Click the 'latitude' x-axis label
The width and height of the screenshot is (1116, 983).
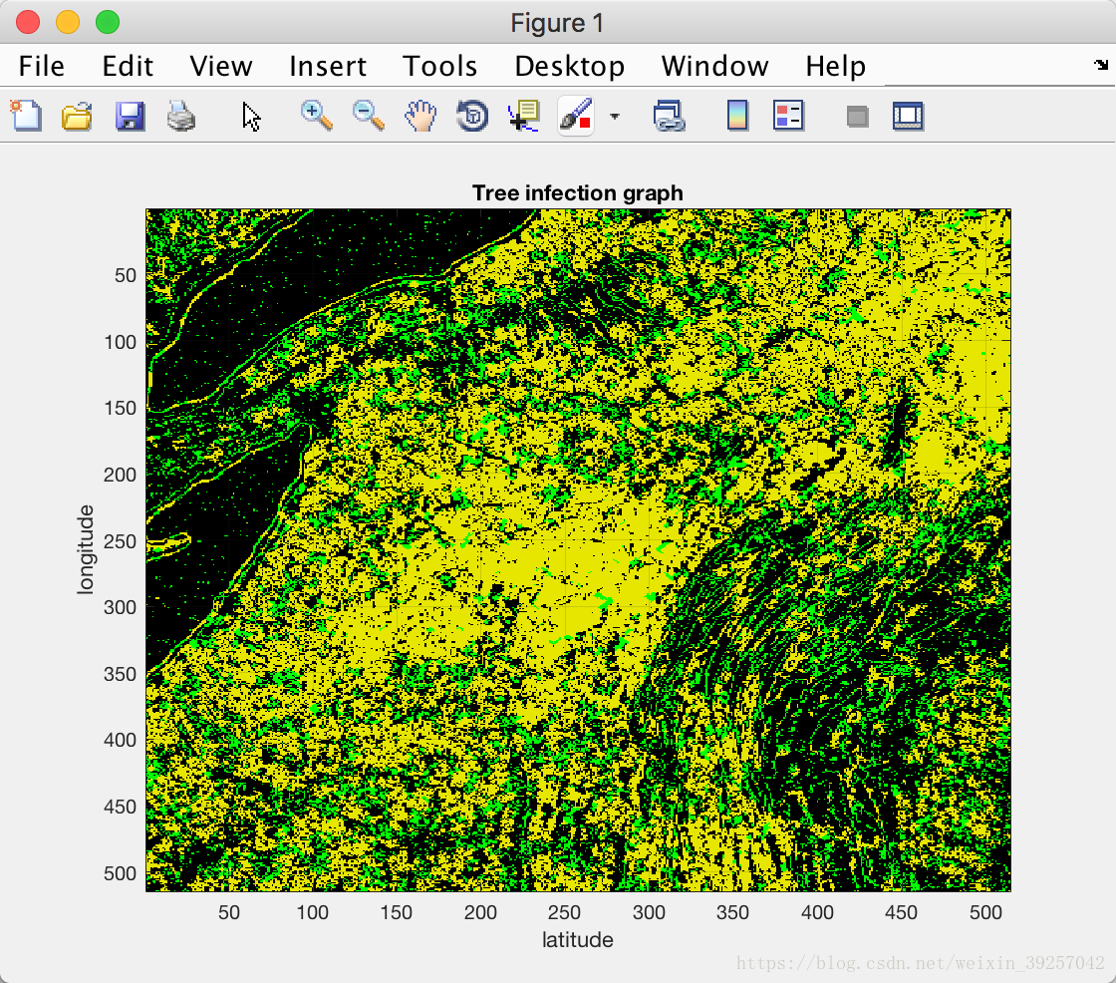[577, 939]
